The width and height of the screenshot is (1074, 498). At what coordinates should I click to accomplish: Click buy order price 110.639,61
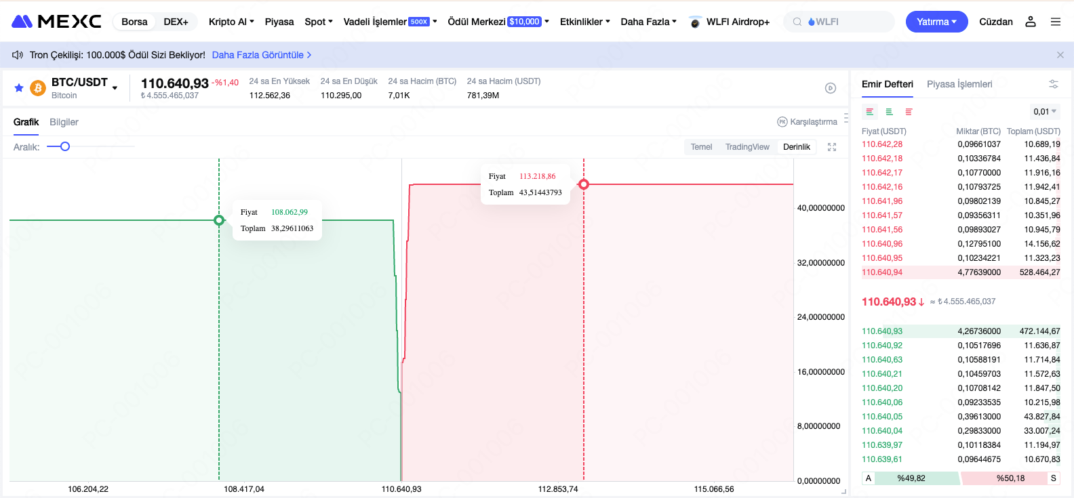[x=882, y=459]
